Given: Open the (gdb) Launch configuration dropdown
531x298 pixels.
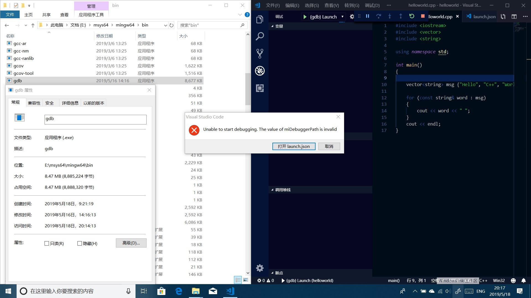Looking at the screenshot, I should (x=342, y=17).
